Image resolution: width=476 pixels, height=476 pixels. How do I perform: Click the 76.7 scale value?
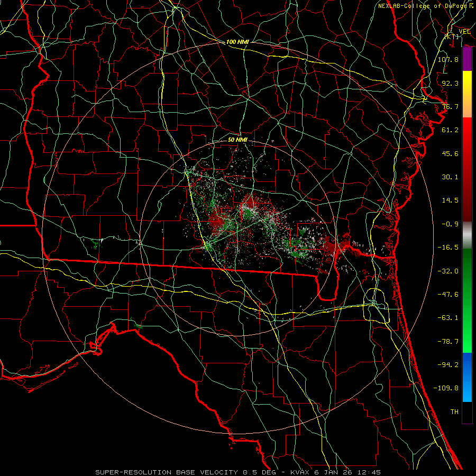click(x=450, y=106)
